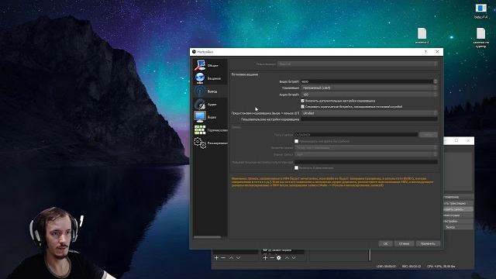Viewport: 496px width, 279px height.
Task: Toggle the checkbox below the recording path
Action: click(x=296, y=141)
